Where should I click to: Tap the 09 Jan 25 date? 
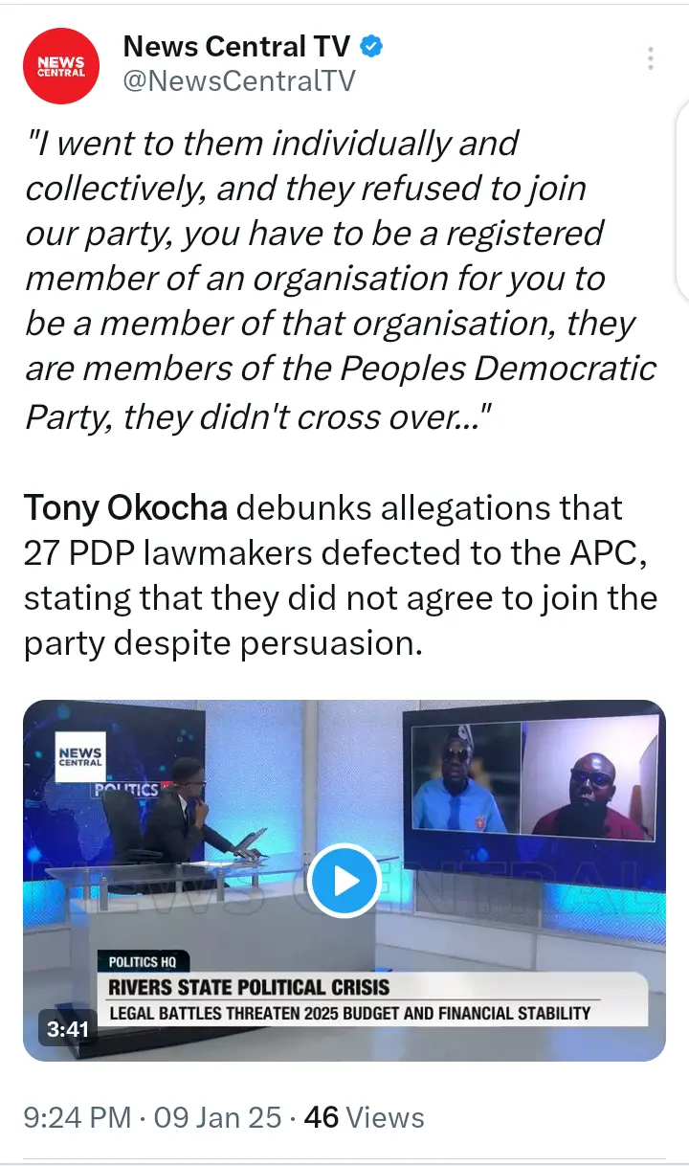point(217,1117)
